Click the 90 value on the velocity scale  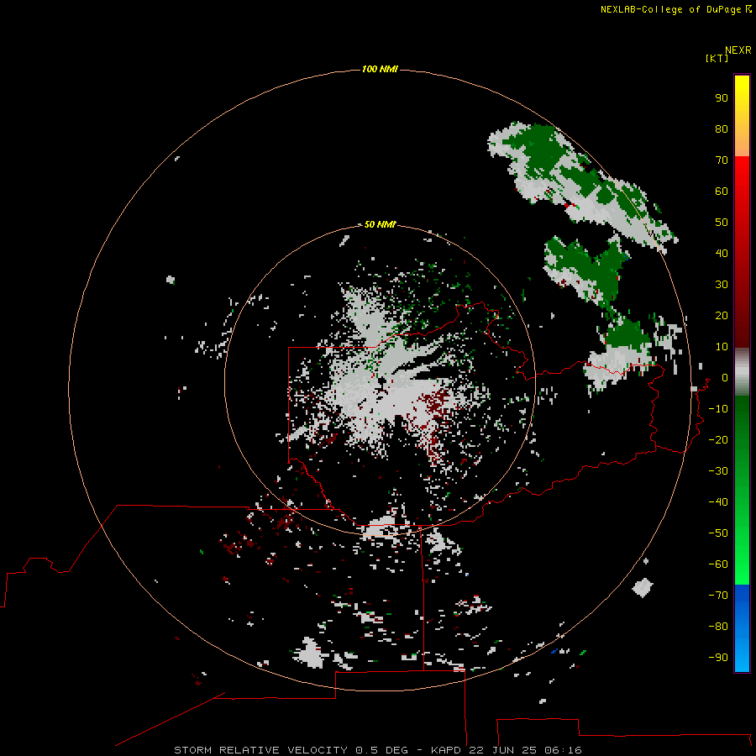coord(722,98)
